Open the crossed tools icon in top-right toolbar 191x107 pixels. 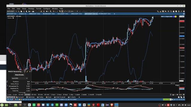(168, 11)
